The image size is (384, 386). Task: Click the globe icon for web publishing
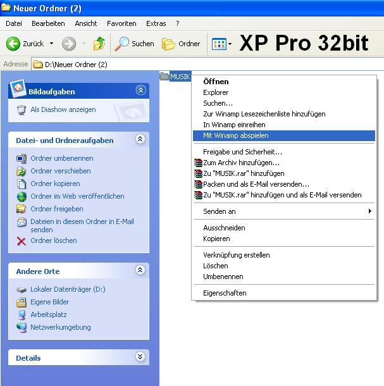click(x=22, y=196)
